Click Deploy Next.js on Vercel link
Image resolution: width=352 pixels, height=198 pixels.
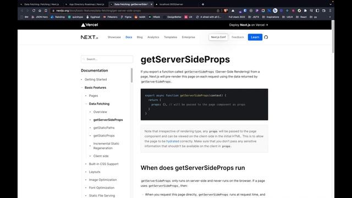pyautogui.click(x=249, y=25)
